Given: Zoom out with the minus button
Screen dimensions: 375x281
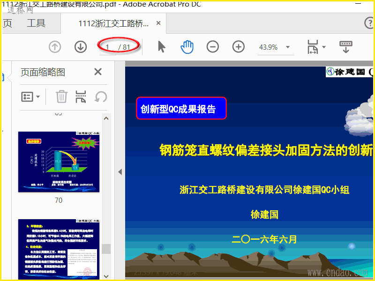Looking at the screenshot, I should (x=213, y=46).
